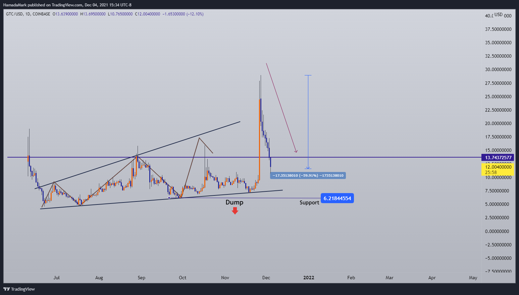Click the 10.00000000 price axis label
The image size is (519, 295).
tap(498, 177)
